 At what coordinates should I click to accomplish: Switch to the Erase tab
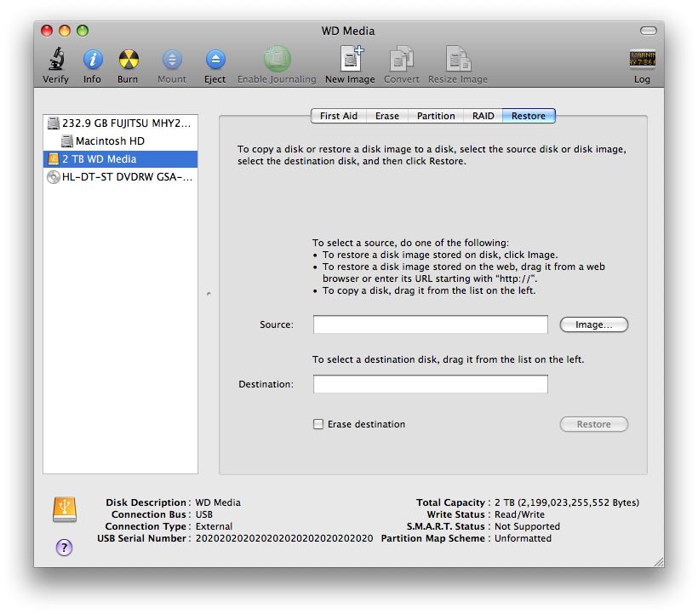coord(386,116)
